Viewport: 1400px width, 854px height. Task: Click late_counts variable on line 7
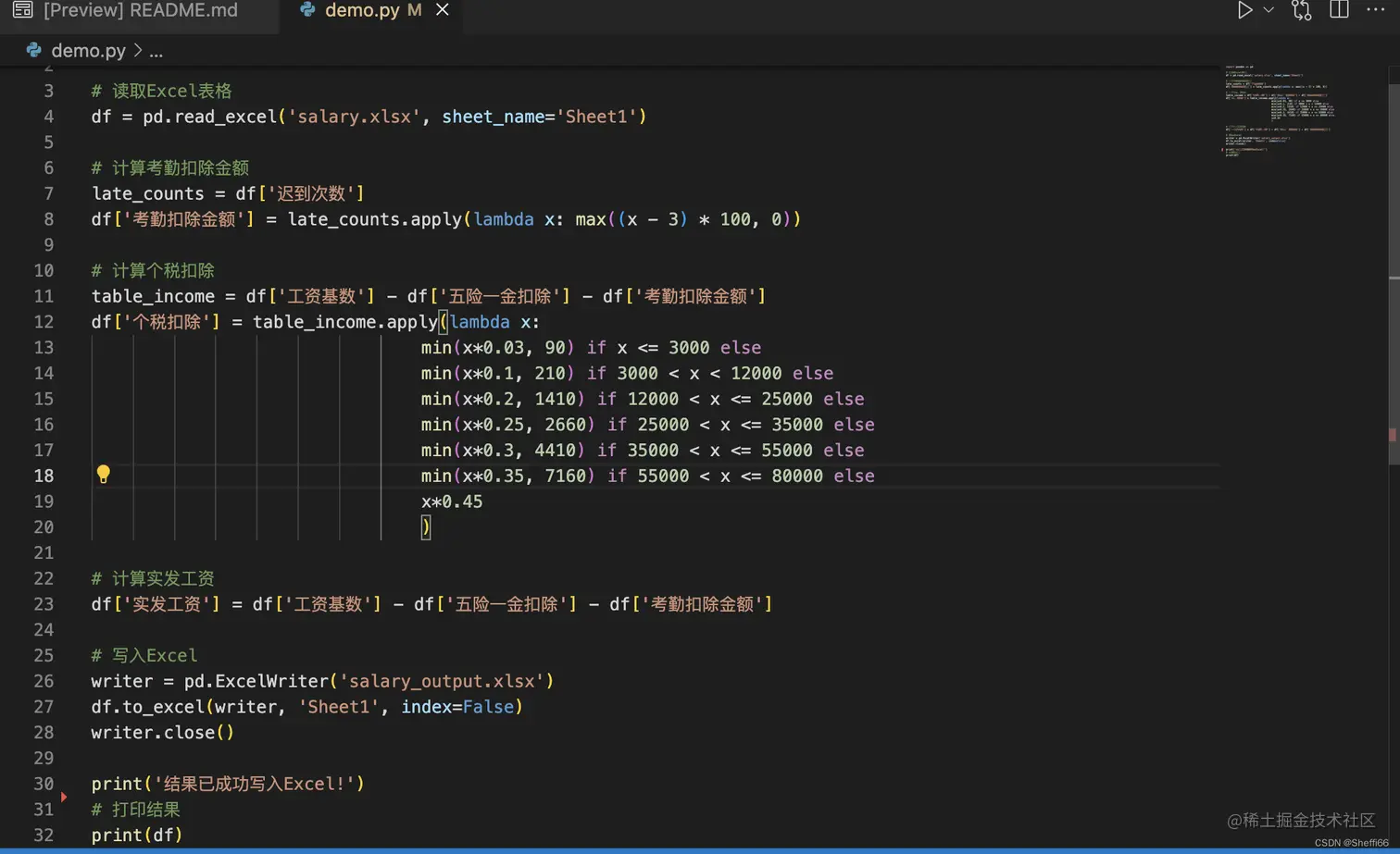(148, 193)
